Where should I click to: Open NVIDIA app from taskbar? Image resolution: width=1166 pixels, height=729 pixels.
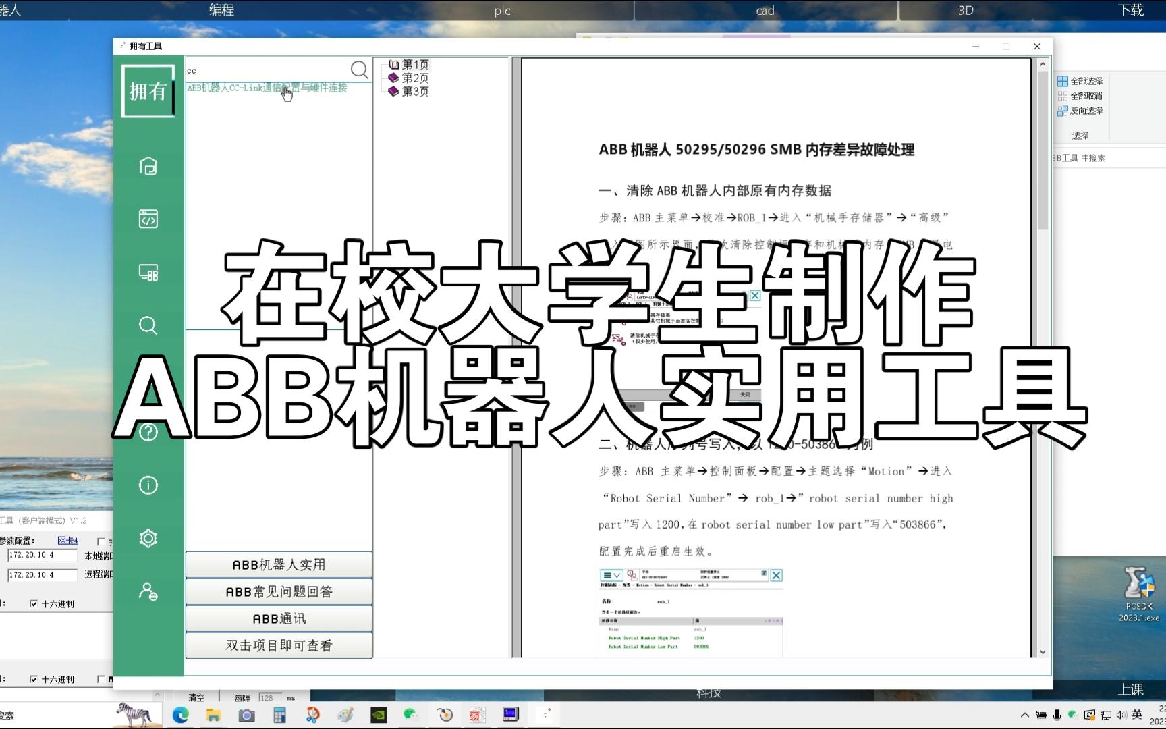pos(379,715)
